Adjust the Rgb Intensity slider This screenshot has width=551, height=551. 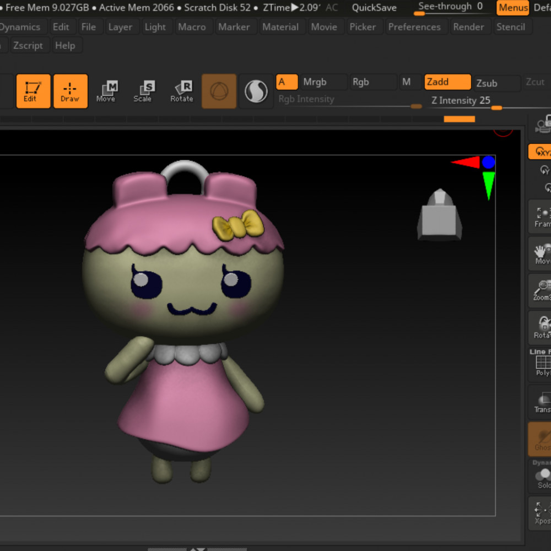pyautogui.click(x=350, y=100)
